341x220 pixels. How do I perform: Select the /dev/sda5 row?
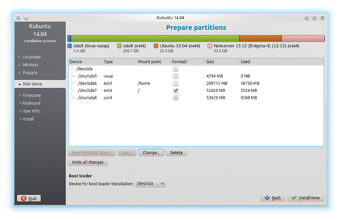(196, 76)
